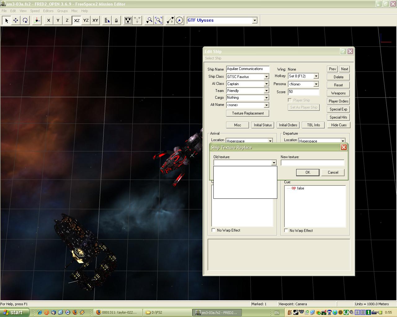Launch Internet Explorer from quick launch
Image resolution: width=397 pixels, height=317 pixels.
pos(40,312)
